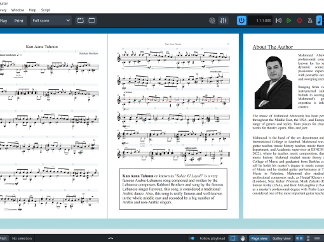Open the Window menu
This screenshot has height=242, width=324.
(18, 10)
